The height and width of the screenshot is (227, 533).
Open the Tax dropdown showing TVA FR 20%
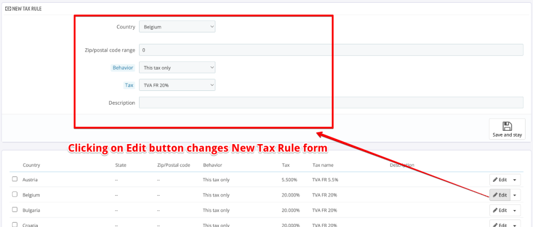coord(177,85)
